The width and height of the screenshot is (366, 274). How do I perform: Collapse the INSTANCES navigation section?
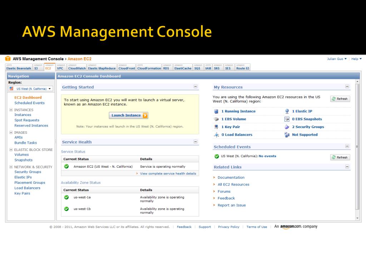coord(11,110)
